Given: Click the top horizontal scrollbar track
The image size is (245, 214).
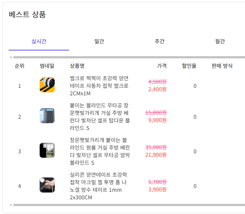Looking at the screenshot, I should tap(129, 57).
